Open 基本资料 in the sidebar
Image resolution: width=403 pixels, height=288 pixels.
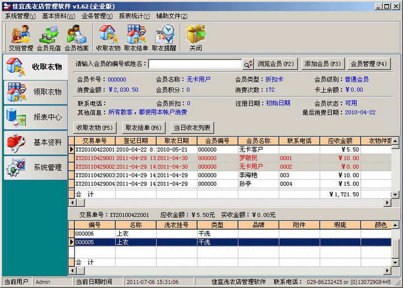click(x=35, y=142)
